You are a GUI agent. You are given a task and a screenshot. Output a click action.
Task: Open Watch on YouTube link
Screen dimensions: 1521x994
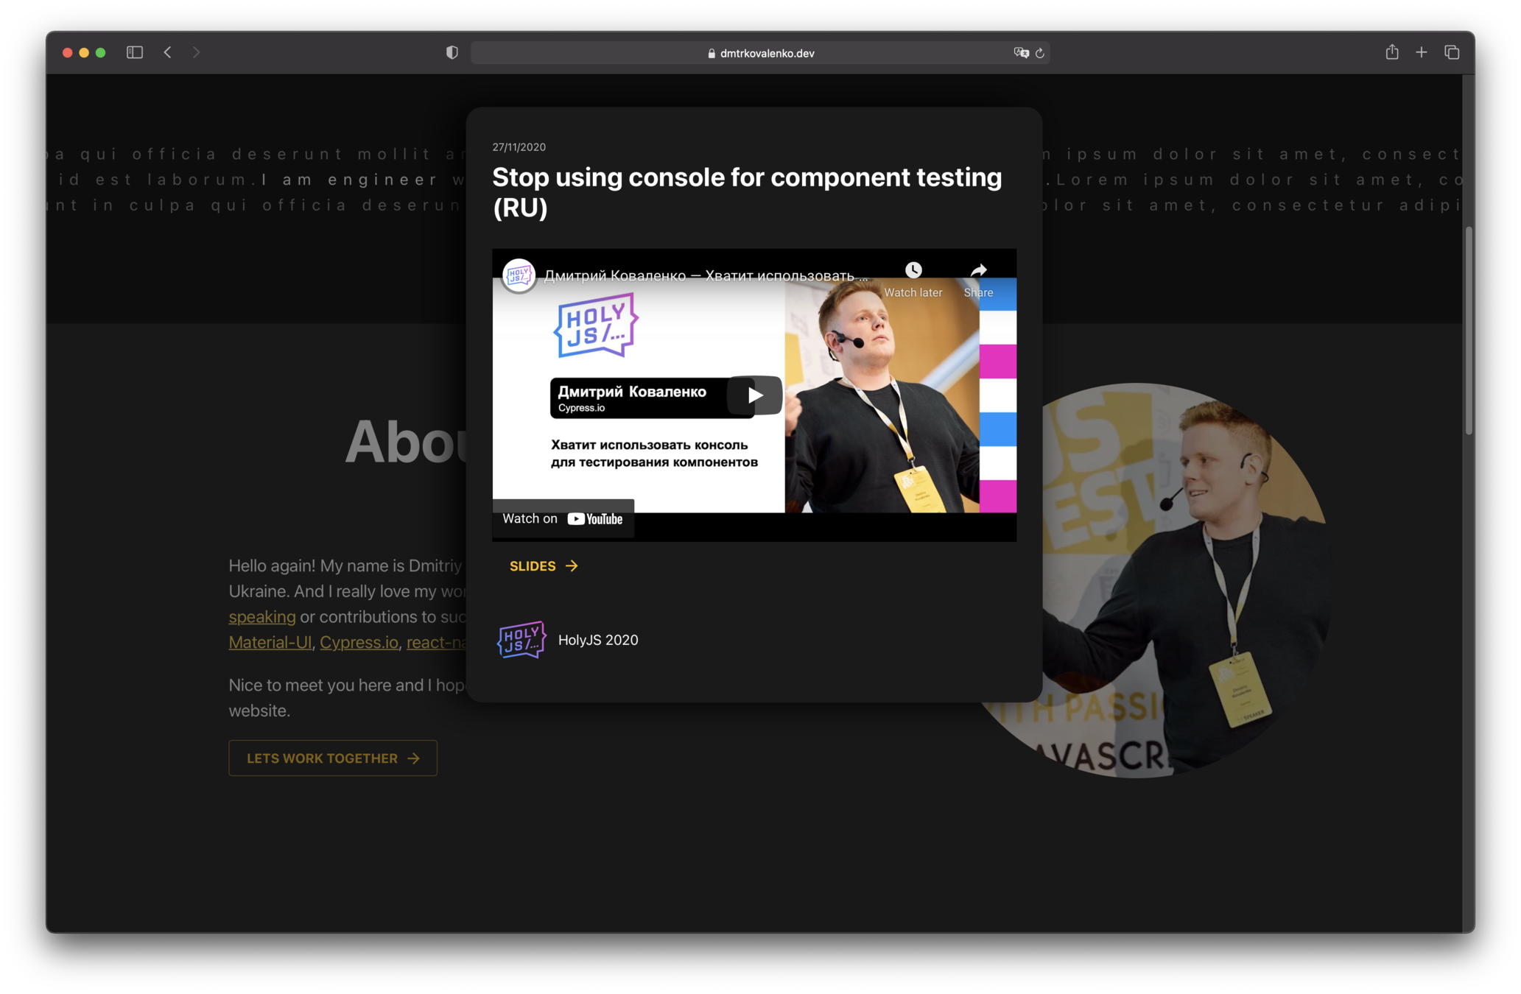pos(563,518)
